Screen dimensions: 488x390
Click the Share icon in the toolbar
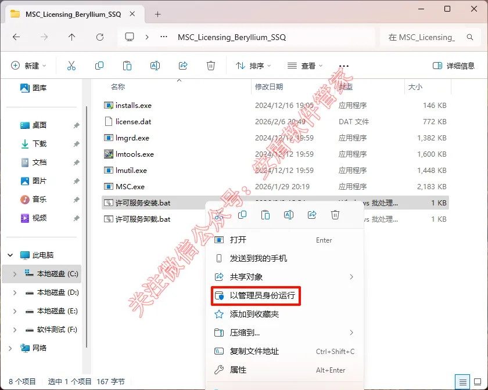[183, 66]
